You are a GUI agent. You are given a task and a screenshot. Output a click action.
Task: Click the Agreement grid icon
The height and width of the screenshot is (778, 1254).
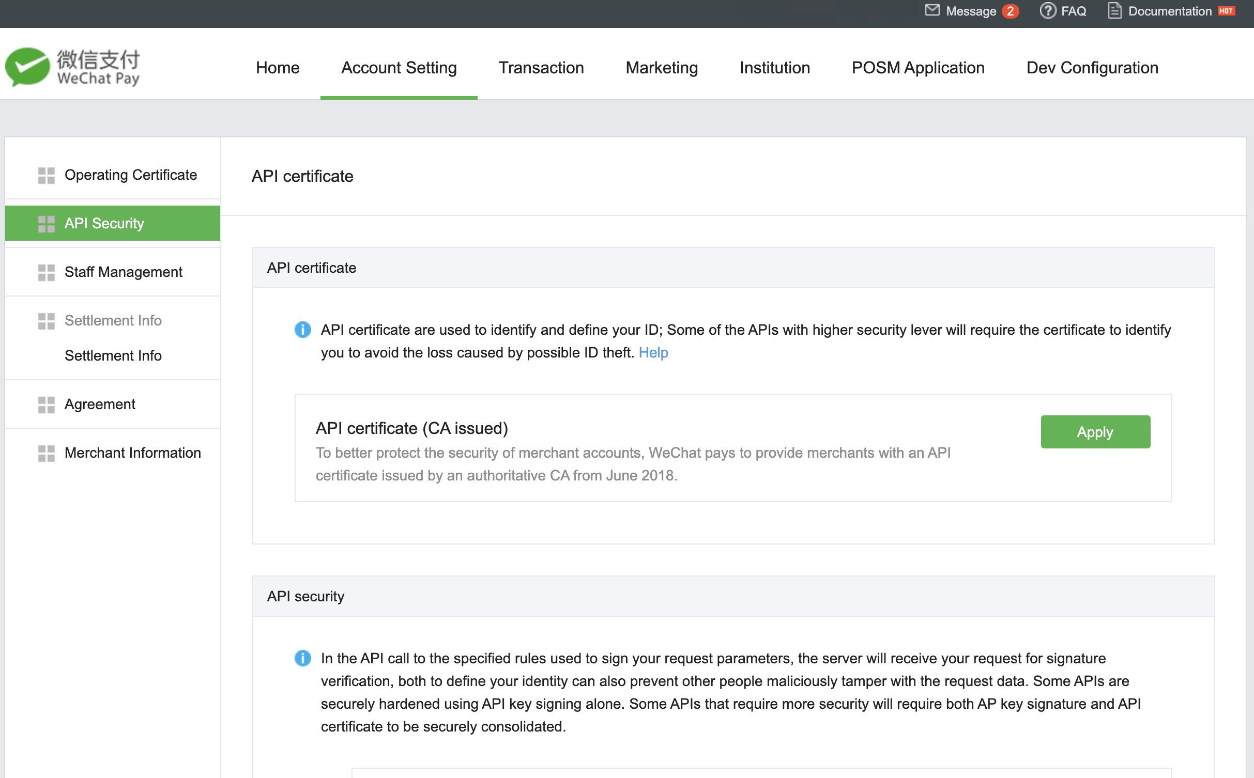tap(46, 404)
